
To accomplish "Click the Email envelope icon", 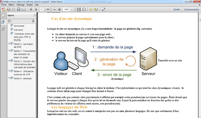I will tap(24, 10).
